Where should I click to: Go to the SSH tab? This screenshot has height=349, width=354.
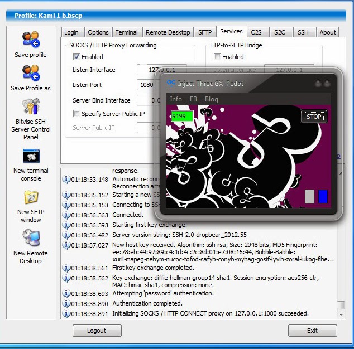304,32
